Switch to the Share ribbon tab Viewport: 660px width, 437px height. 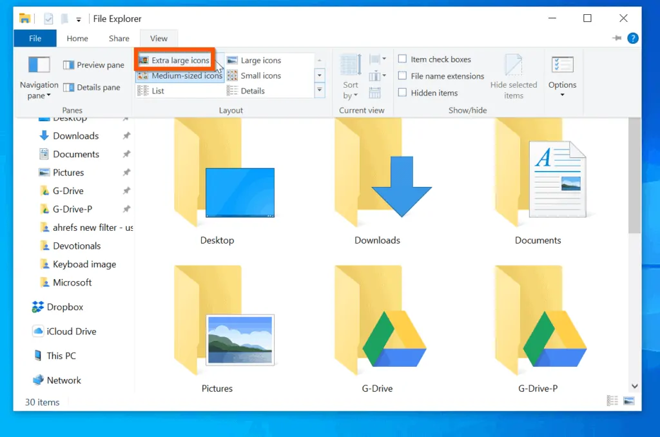tap(119, 39)
